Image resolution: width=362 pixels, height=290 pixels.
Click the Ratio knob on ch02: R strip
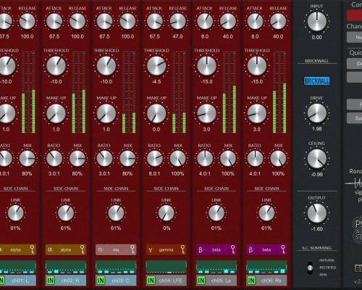click(54, 159)
